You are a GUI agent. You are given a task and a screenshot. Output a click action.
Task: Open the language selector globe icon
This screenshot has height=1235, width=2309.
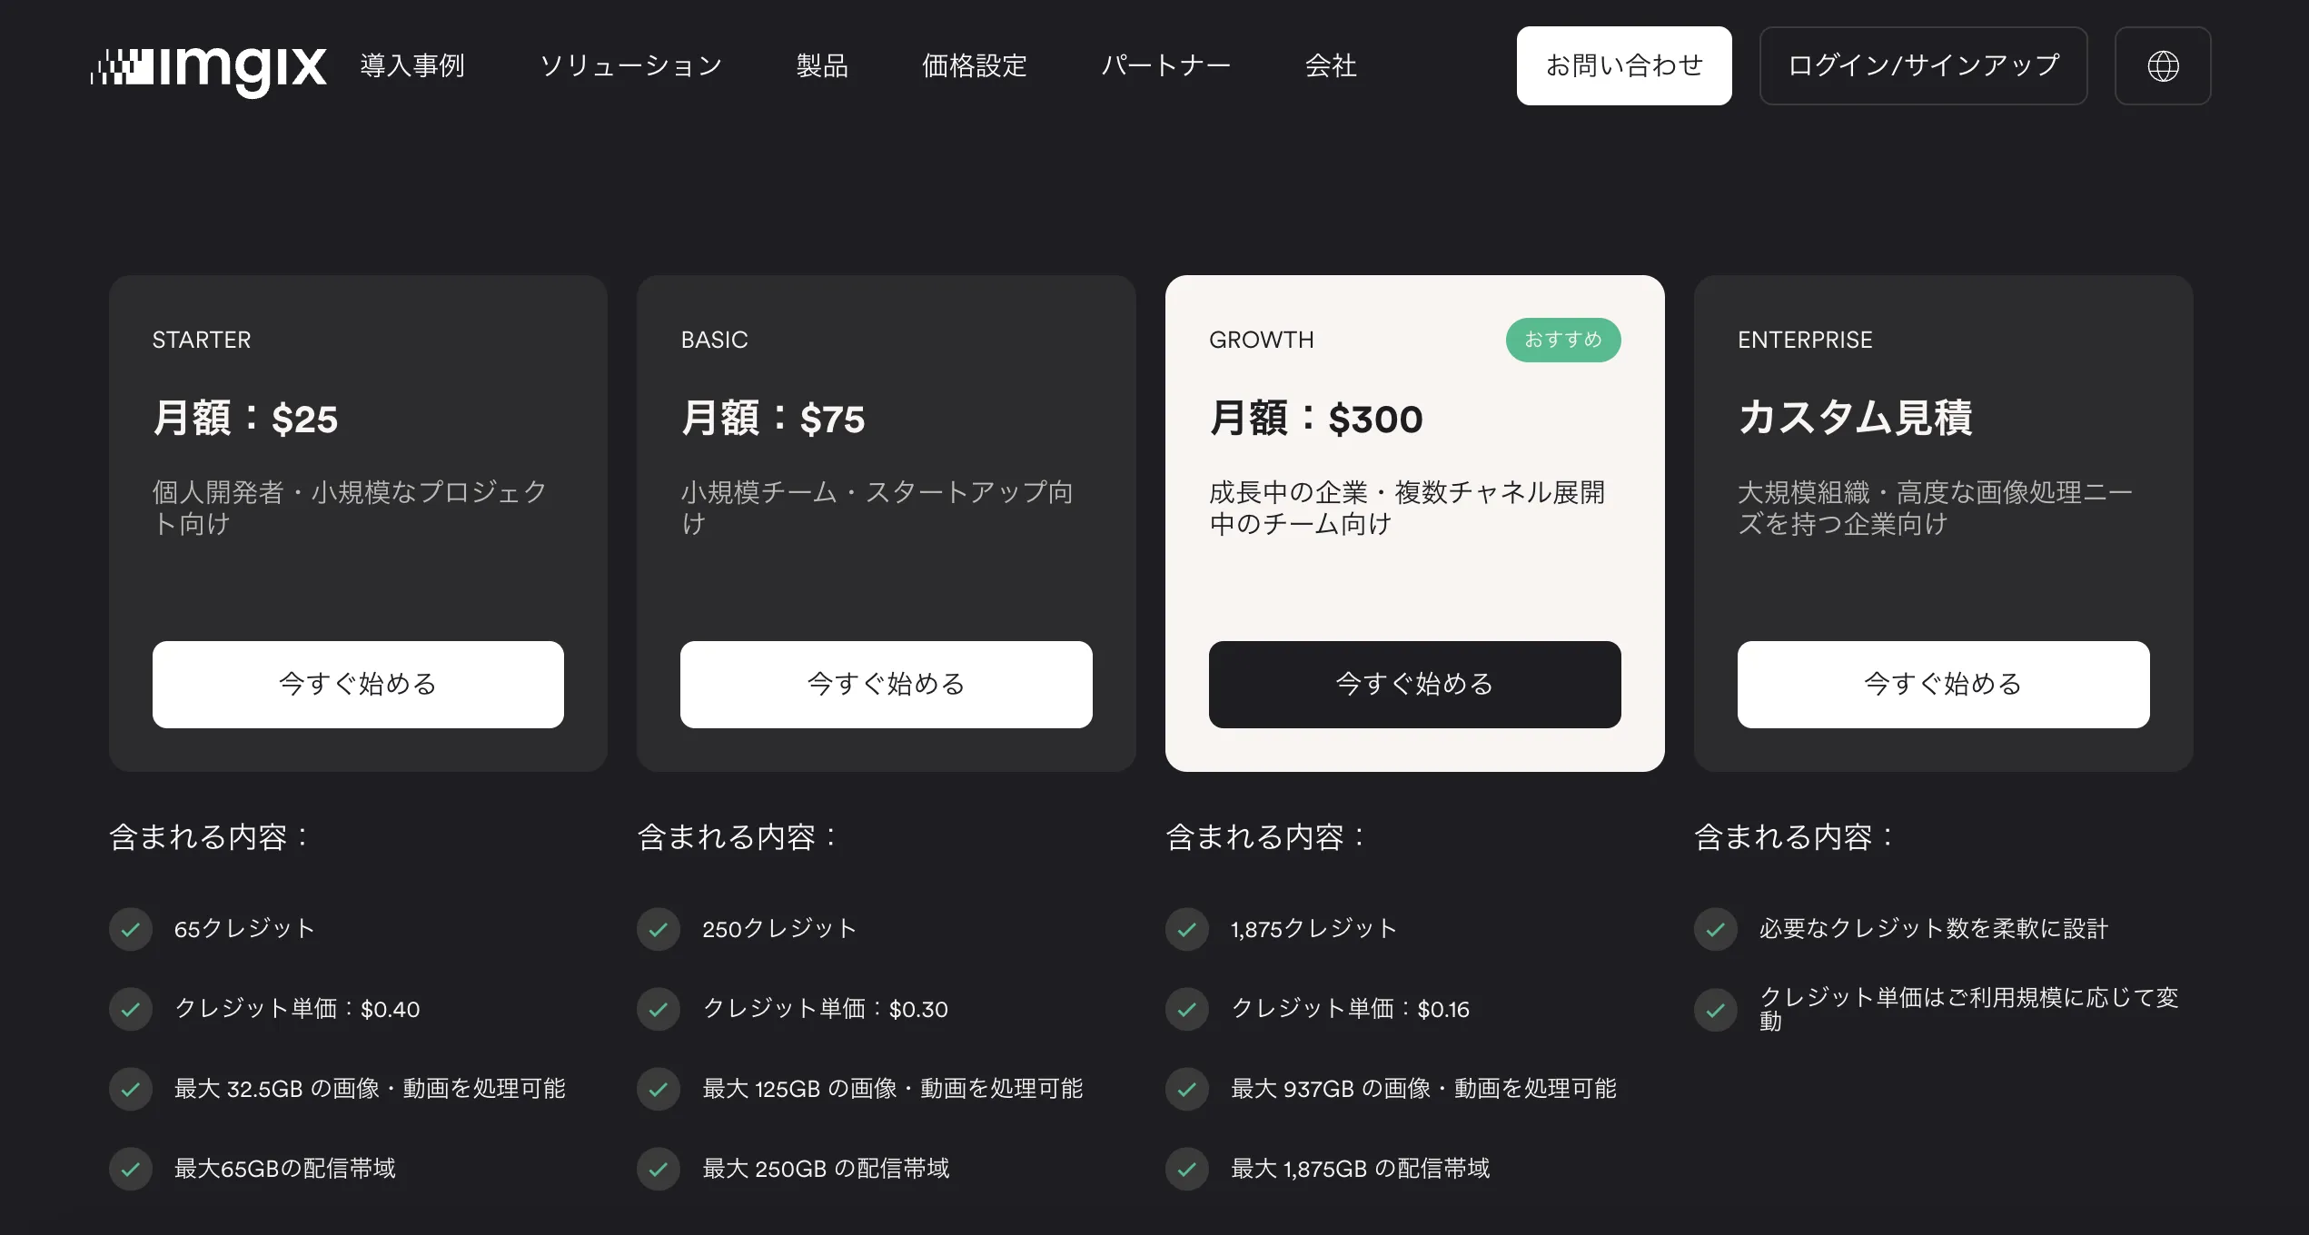(x=2163, y=65)
